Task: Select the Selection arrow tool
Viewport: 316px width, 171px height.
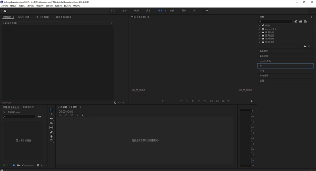Action: pyautogui.click(x=51, y=110)
